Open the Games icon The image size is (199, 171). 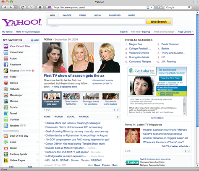pos(6,83)
